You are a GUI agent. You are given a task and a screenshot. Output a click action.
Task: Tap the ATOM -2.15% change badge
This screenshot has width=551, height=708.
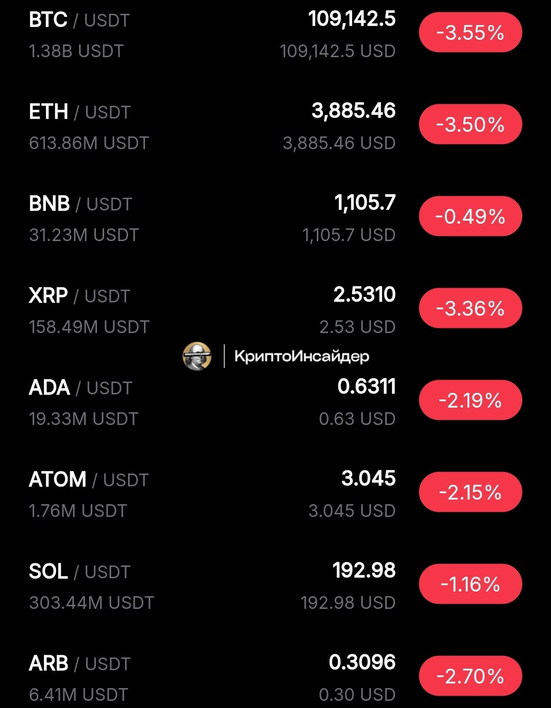pyautogui.click(x=470, y=492)
